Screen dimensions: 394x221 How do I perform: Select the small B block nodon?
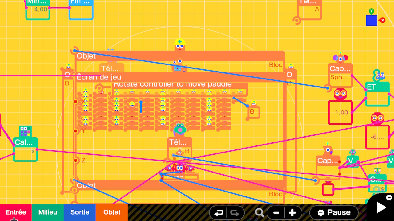254,112
